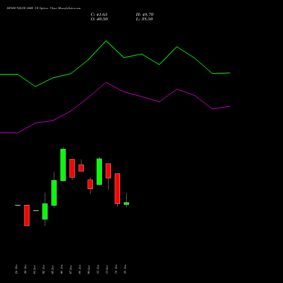
Task: Select the green candle above '02 Jan'
Action: click(x=45, y=211)
